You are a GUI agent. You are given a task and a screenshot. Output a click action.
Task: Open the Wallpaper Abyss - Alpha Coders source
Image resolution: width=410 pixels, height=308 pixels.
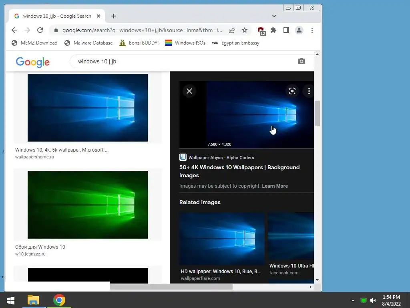[217, 157]
